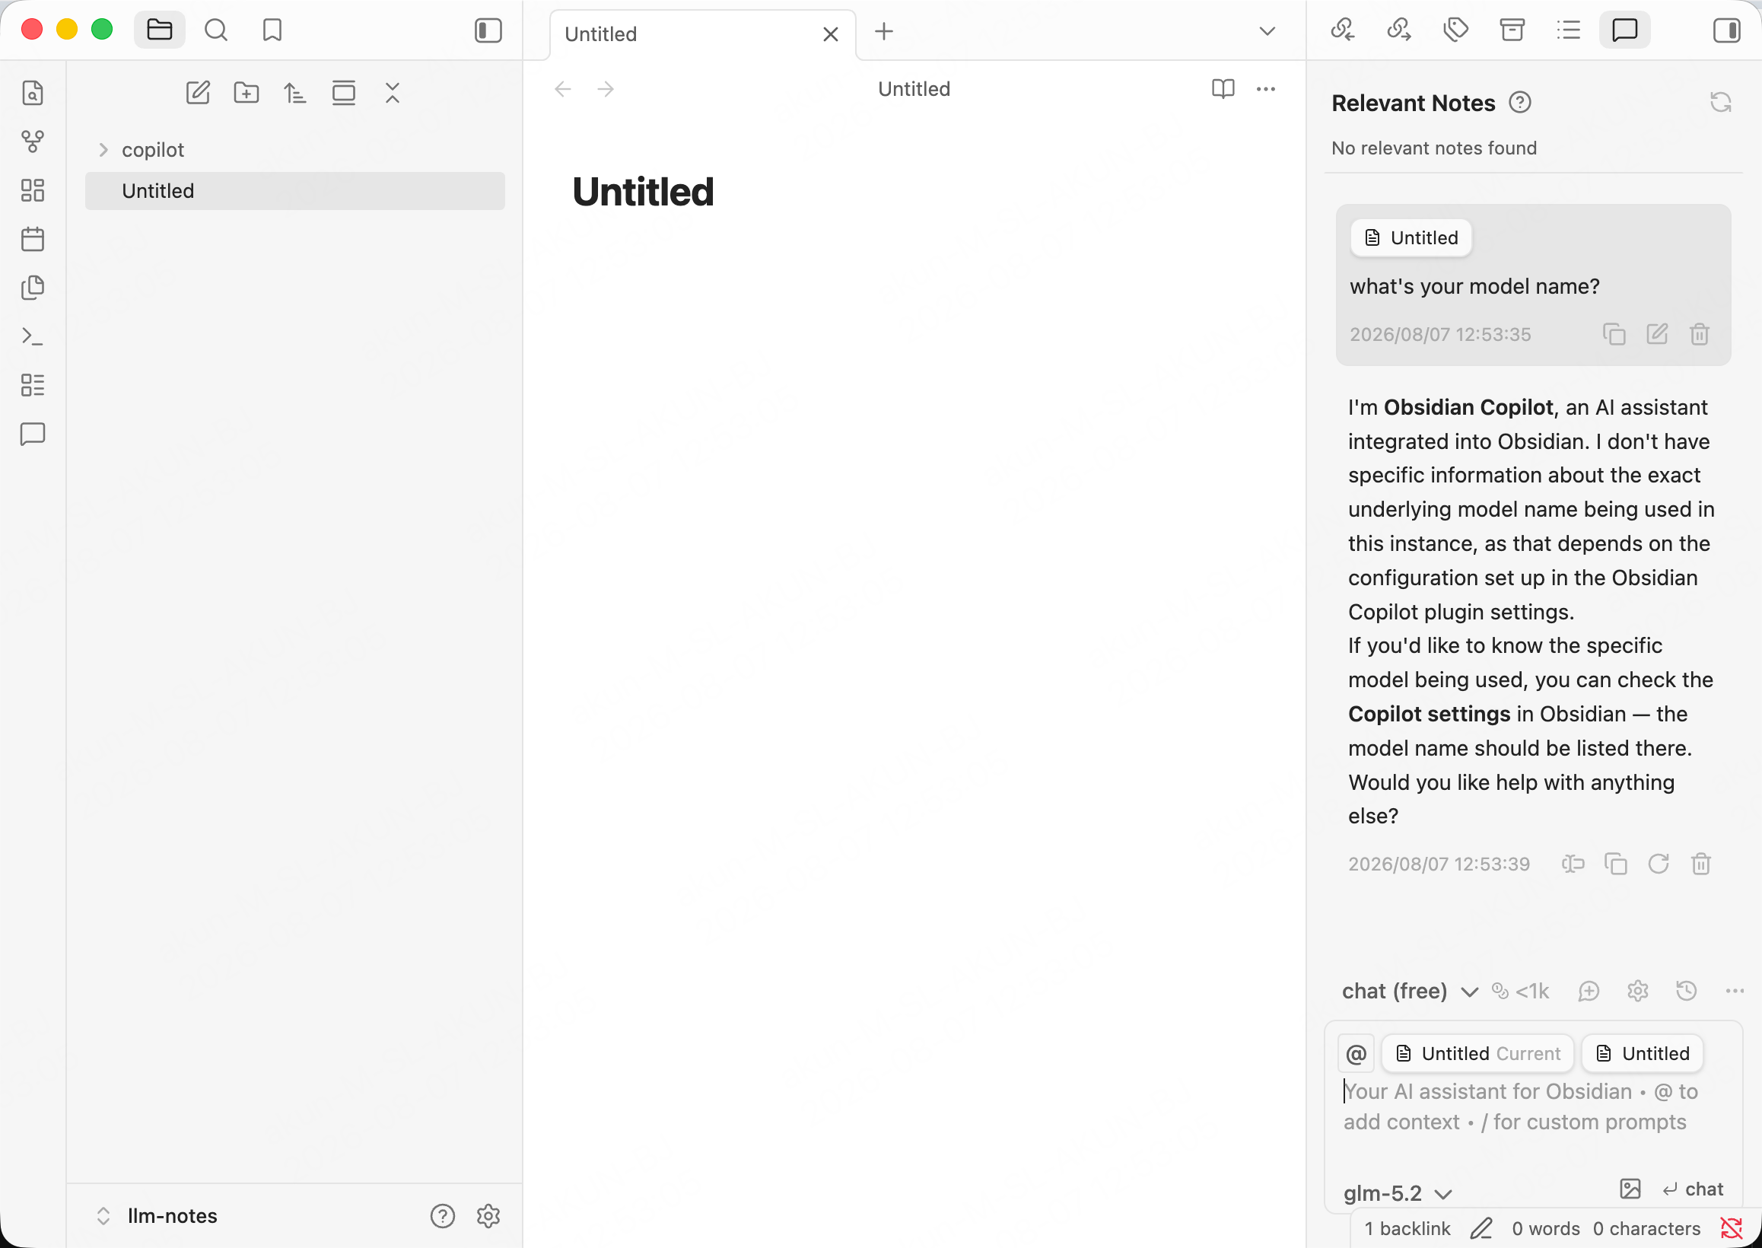Show the Copilot chat panel tab

pos(1625,30)
